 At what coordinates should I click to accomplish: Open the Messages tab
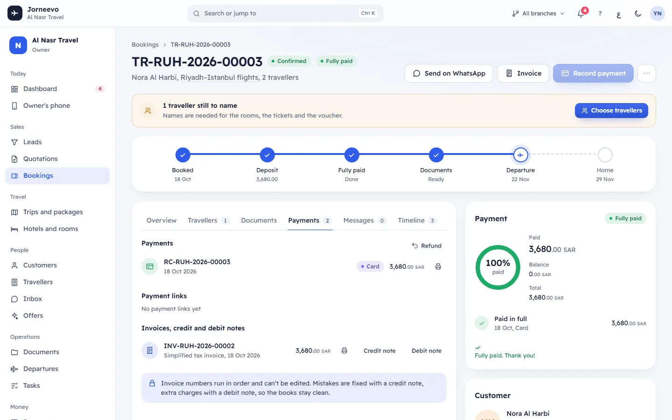(364, 220)
